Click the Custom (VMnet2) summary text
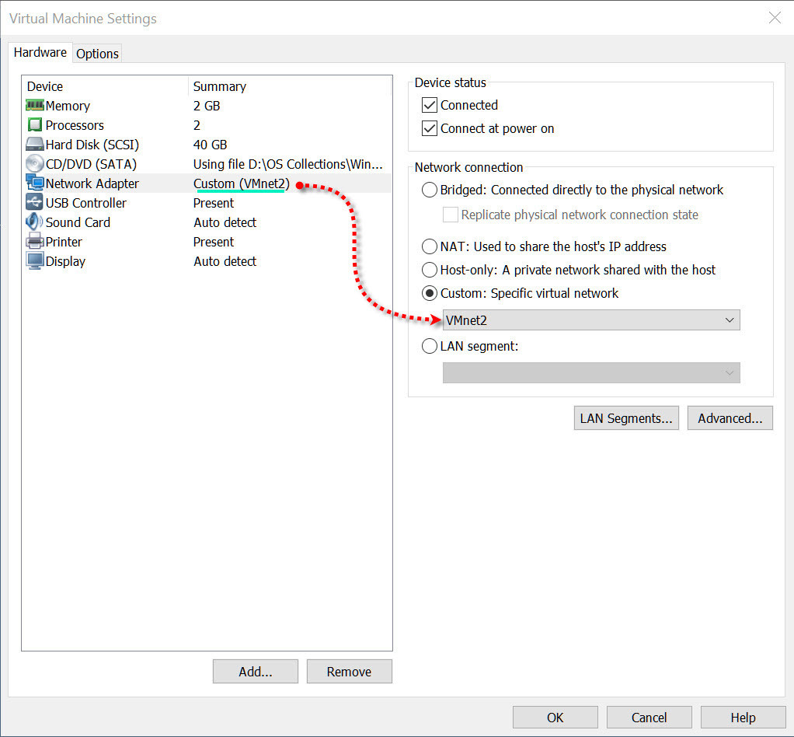 click(242, 183)
